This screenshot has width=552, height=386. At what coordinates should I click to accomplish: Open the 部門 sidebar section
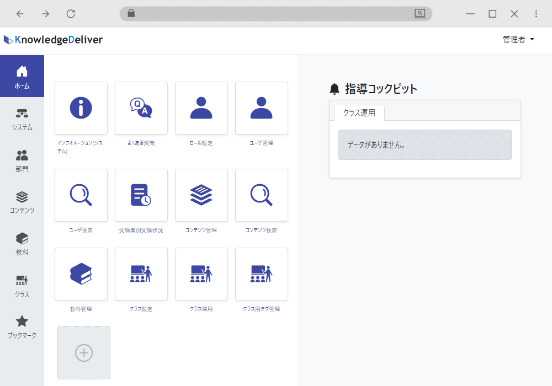click(22, 161)
